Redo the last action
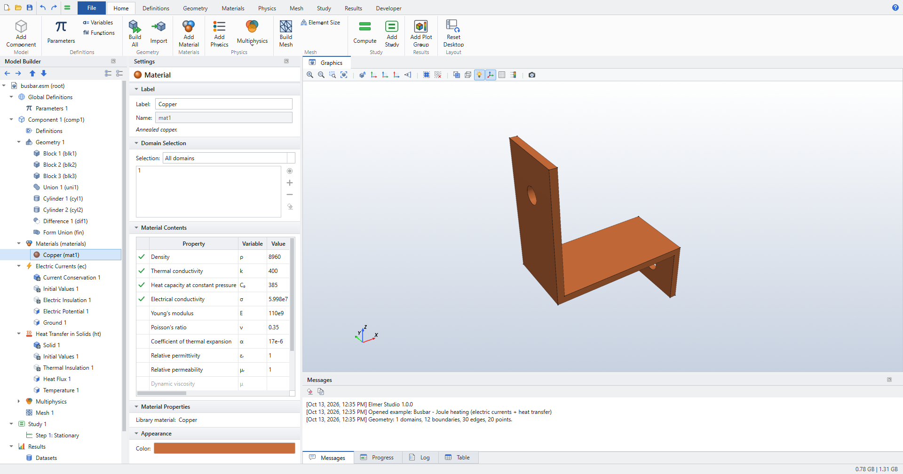The image size is (903, 474). click(54, 8)
